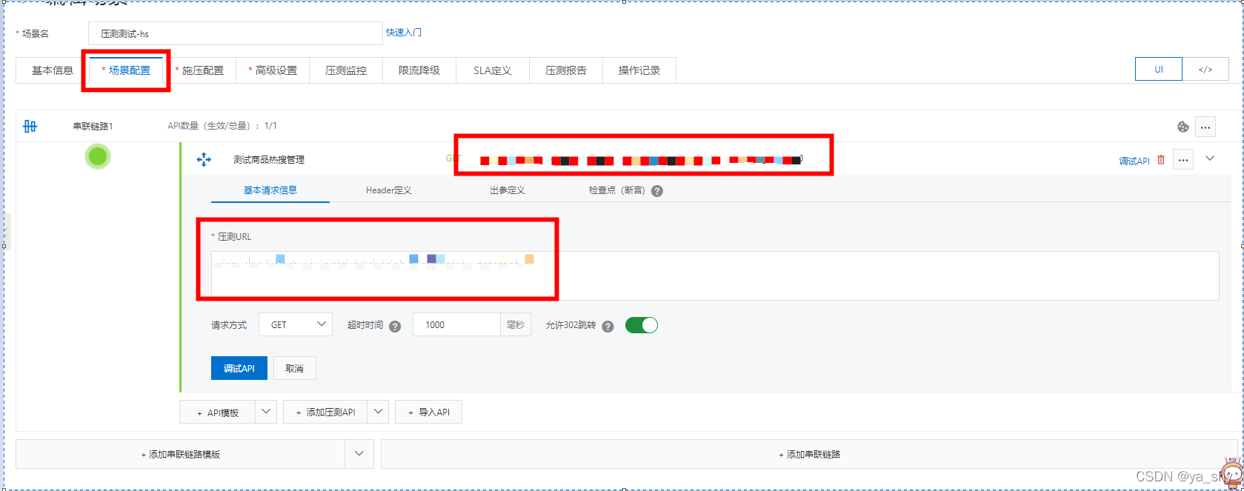
Task: Switch to code view with </> button
Action: 1205,69
